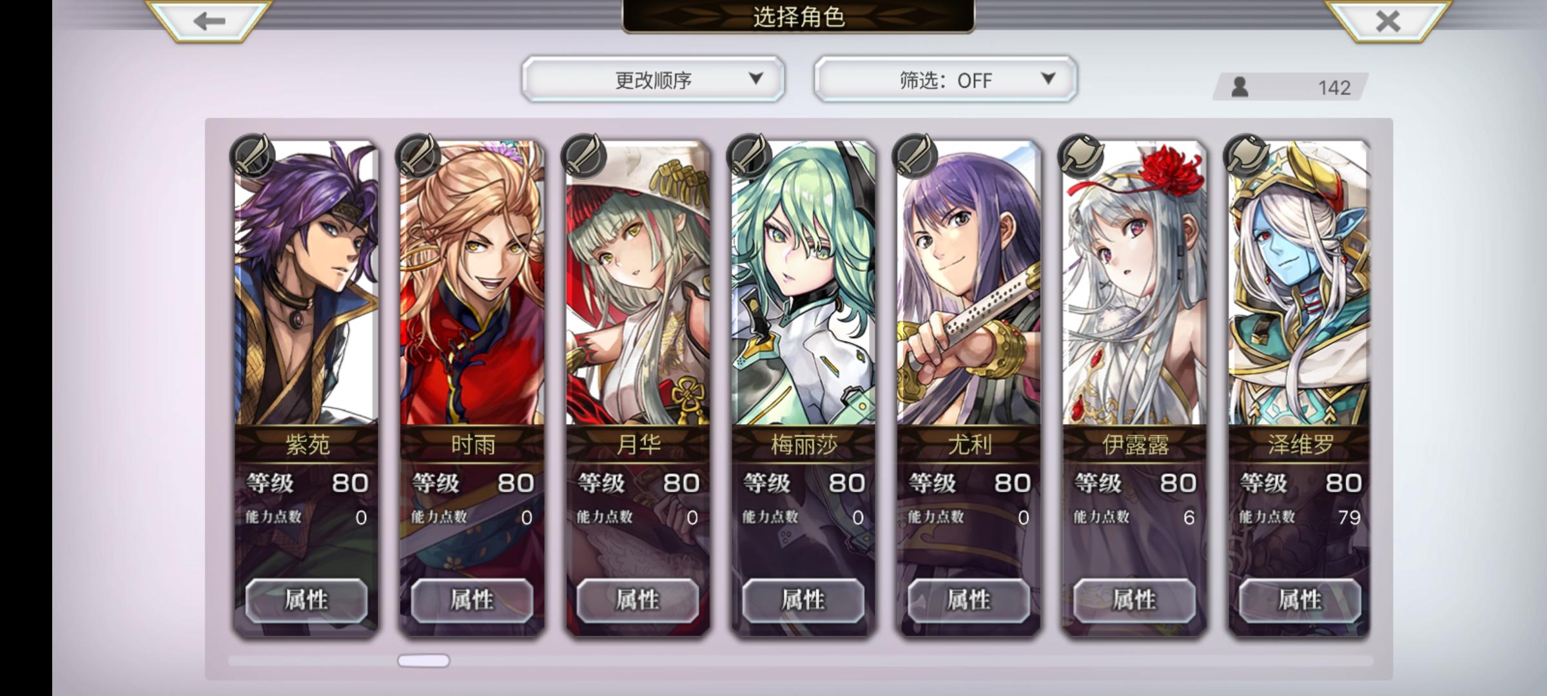
Task: Choose the 时雨 character portrait
Action: (472, 284)
